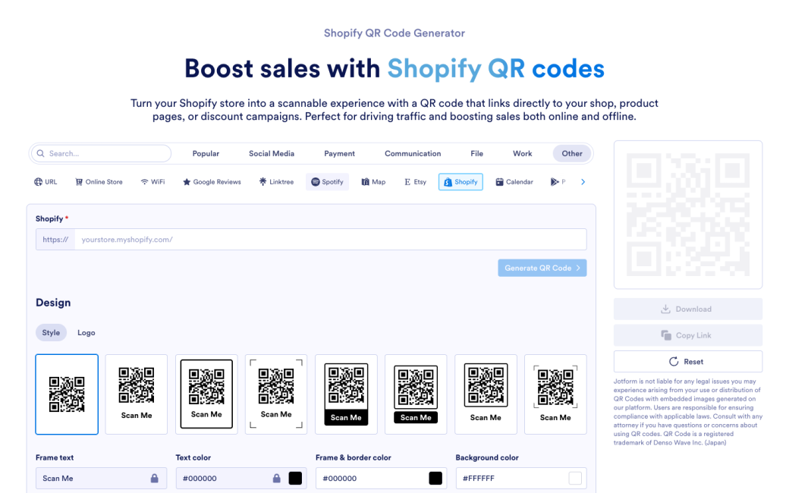Image resolution: width=789 pixels, height=493 pixels.
Task: Select the thin rounded QR border style
Action: click(486, 394)
